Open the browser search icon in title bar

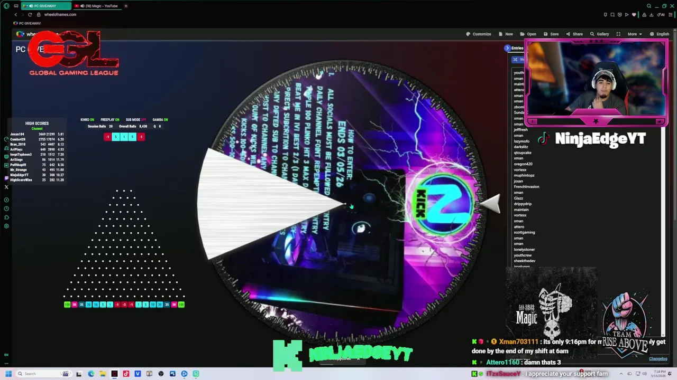point(649,6)
